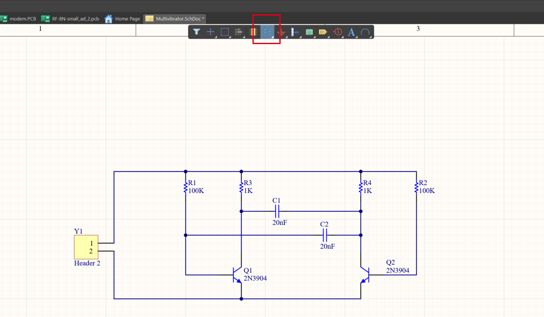Image resolution: width=544 pixels, height=317 pixels.
Task: Activate the rectangular selection tool
Action: point(225,31)
